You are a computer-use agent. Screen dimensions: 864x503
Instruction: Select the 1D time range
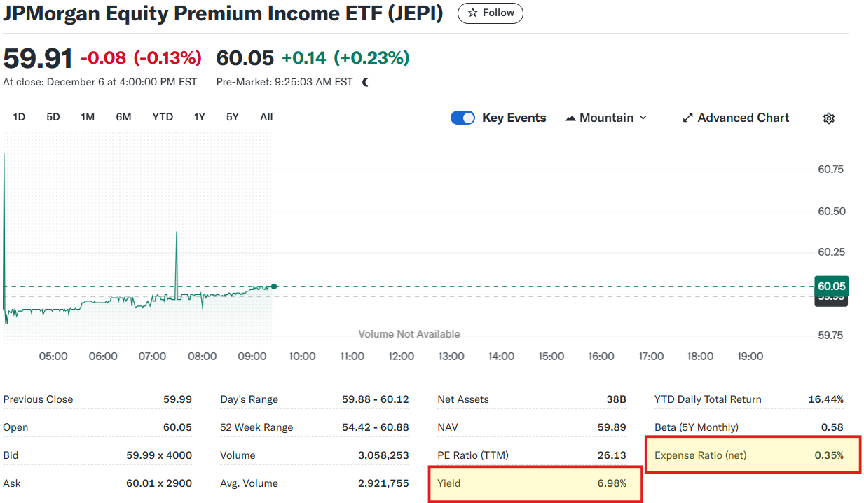[x=19, y=117]
